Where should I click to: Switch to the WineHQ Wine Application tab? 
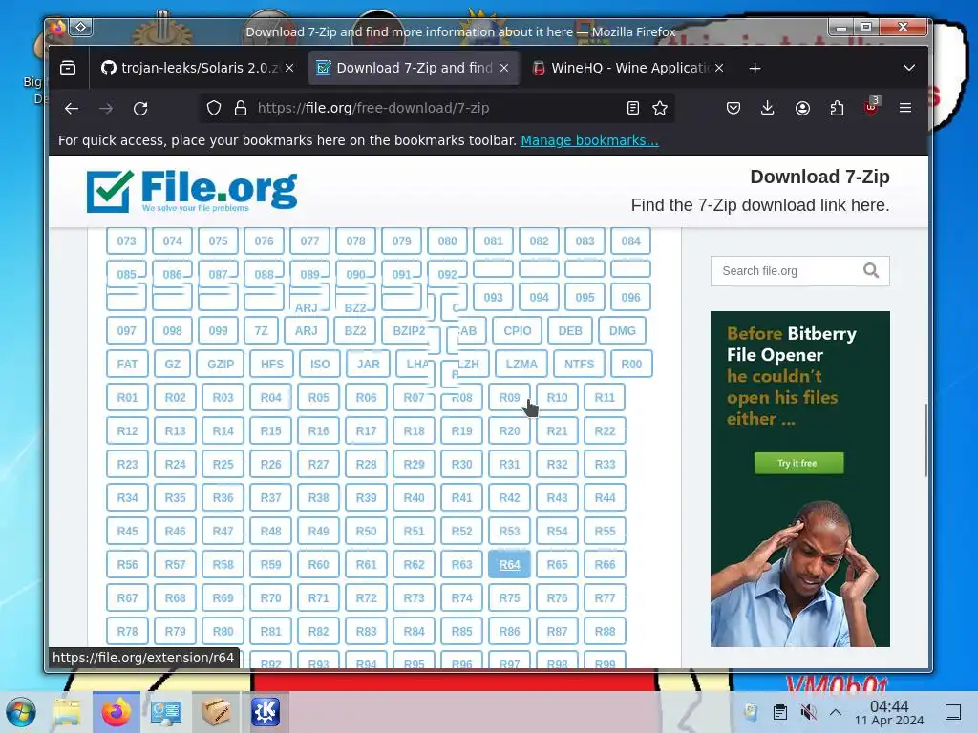pos(627,68)
